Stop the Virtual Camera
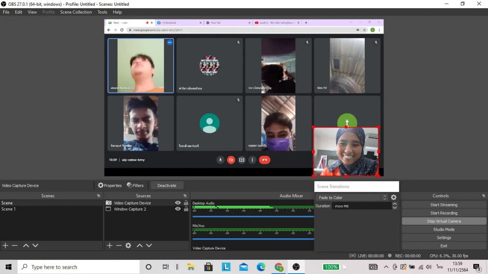 pos(444,221)
